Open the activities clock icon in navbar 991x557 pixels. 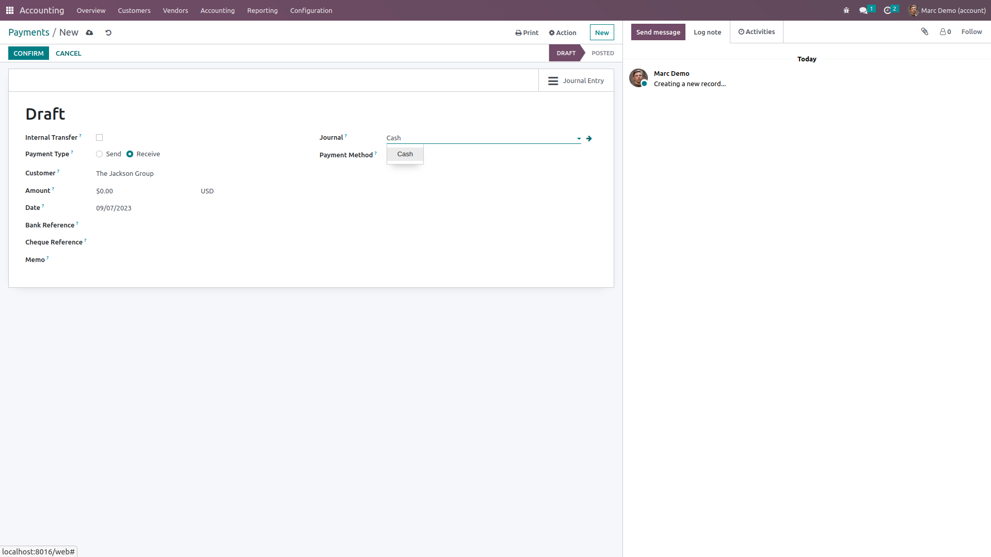(887, 10)
